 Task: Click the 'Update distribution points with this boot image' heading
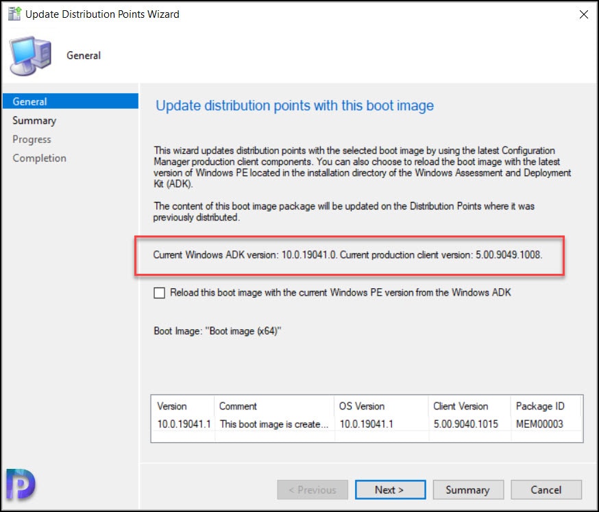[295, 105]
